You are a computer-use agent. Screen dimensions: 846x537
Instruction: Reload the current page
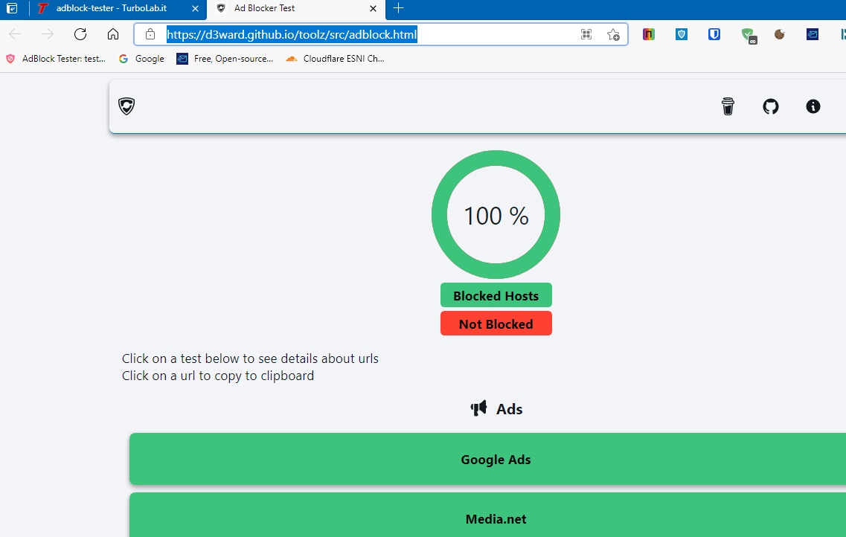pyautogui.click(x=80, y=34)
